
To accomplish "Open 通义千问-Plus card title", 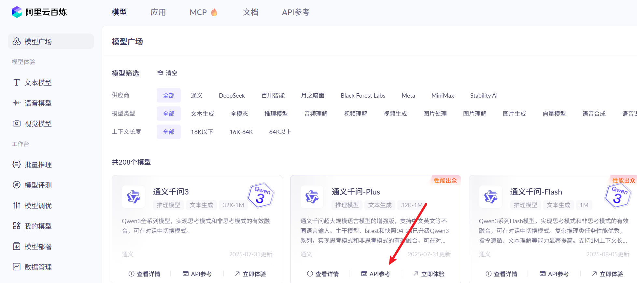I will pos(356,192).
